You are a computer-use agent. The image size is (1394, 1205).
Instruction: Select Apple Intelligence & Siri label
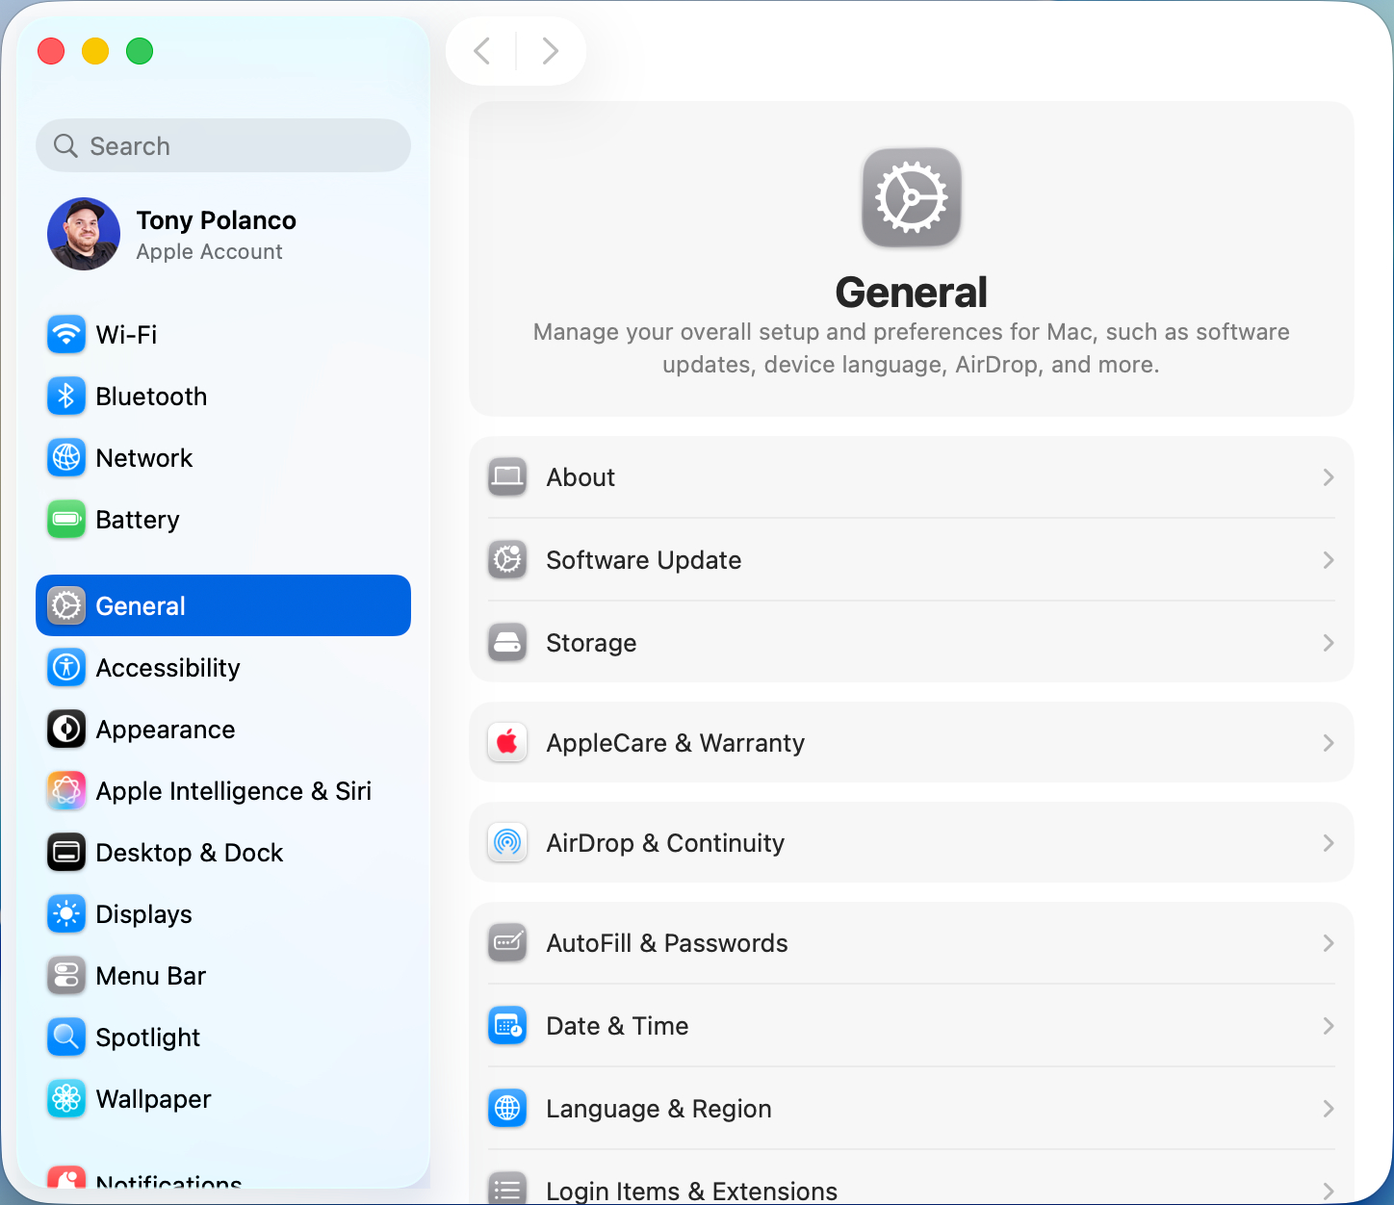234,791
